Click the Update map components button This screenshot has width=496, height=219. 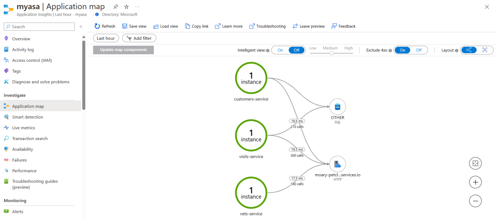(x=123, y=50)
